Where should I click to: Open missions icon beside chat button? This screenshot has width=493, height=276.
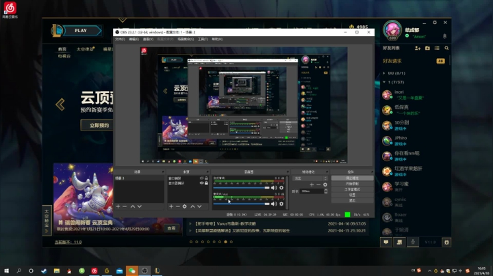point(399,242)
